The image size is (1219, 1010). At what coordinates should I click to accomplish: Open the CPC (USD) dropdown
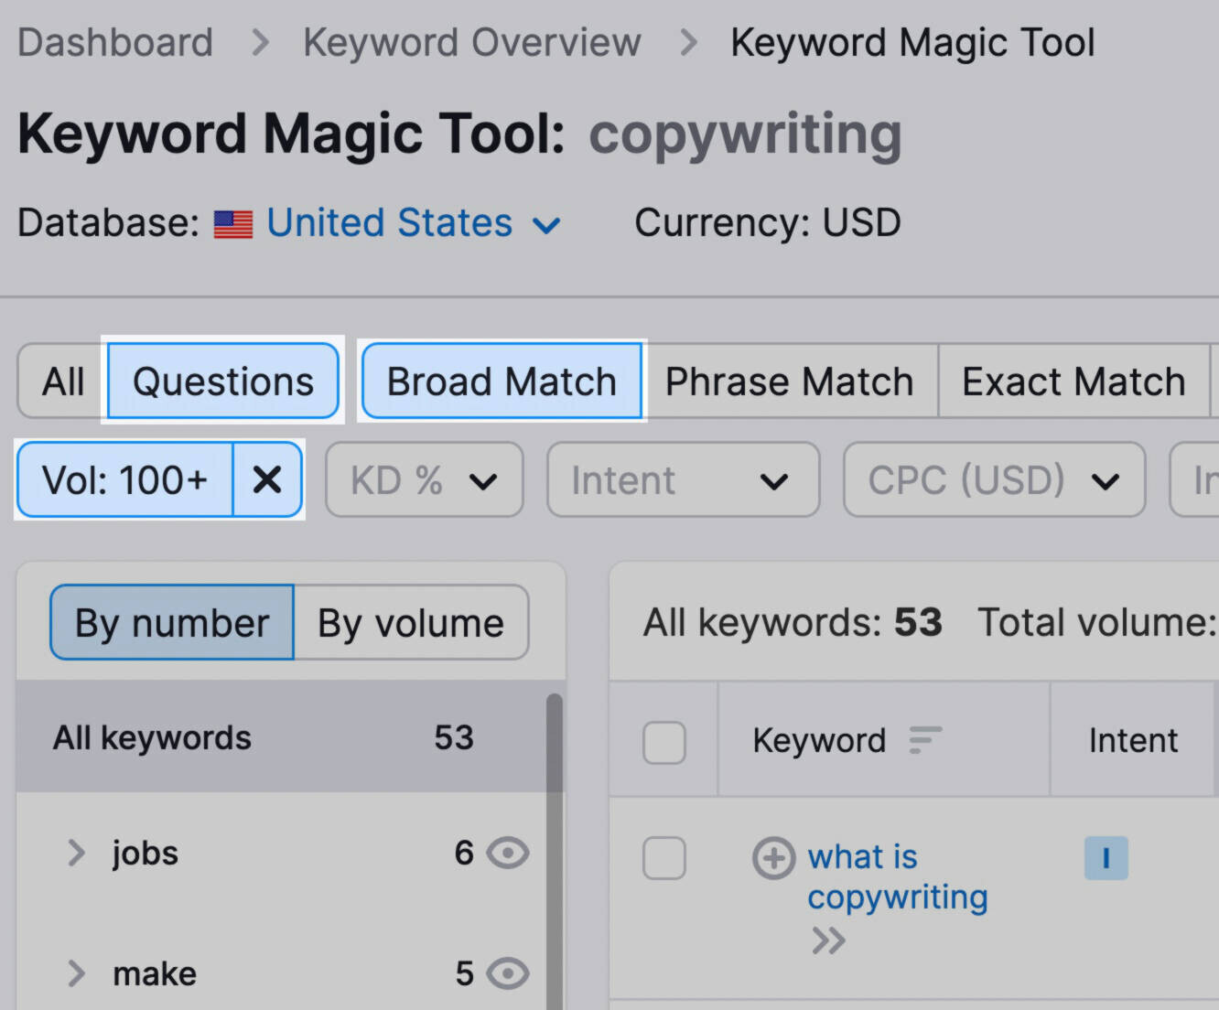click(x=994, y=479)
